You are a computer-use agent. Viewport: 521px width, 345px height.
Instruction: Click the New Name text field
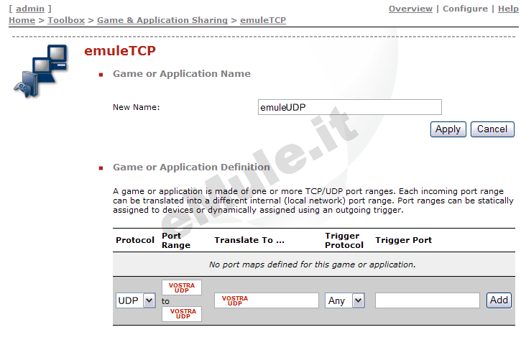click(349, 107)
